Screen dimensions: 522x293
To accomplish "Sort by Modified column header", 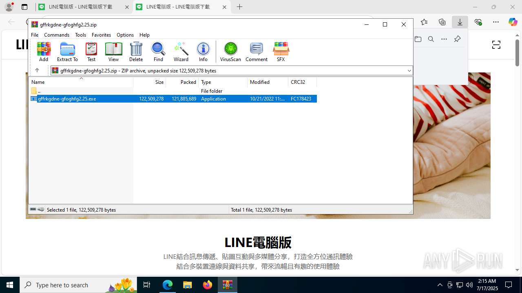I will coord(268,82).
